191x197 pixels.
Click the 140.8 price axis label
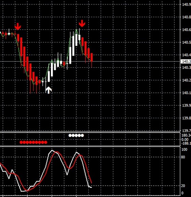(187, 17)
